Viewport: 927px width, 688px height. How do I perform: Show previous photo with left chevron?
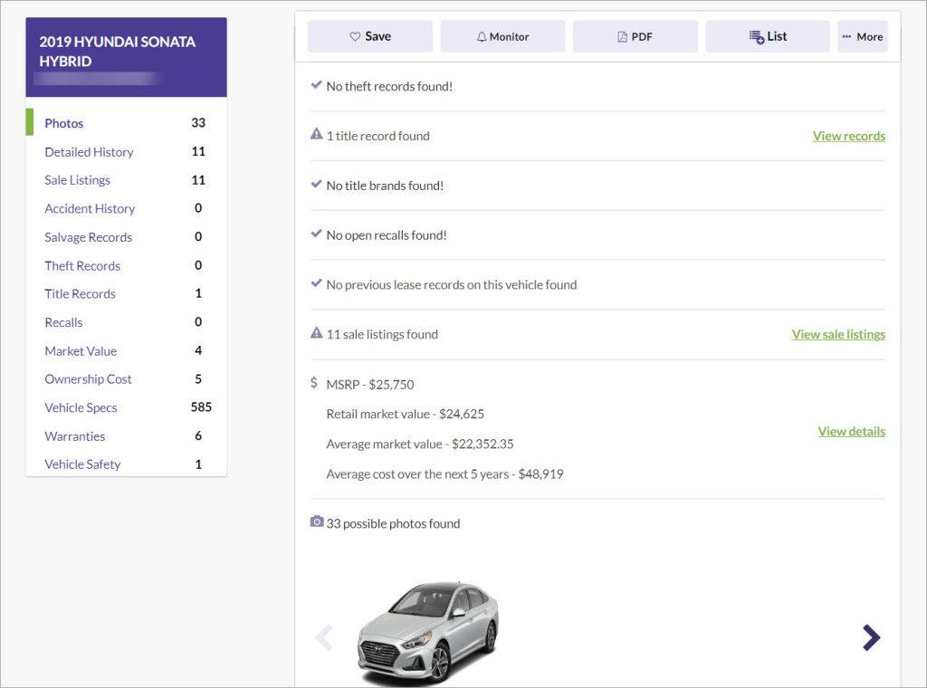coord(324,637)
